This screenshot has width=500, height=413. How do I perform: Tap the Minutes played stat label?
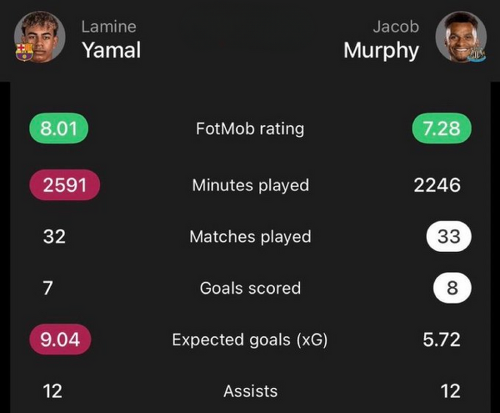pyautogui.click(x=250, y=185)
